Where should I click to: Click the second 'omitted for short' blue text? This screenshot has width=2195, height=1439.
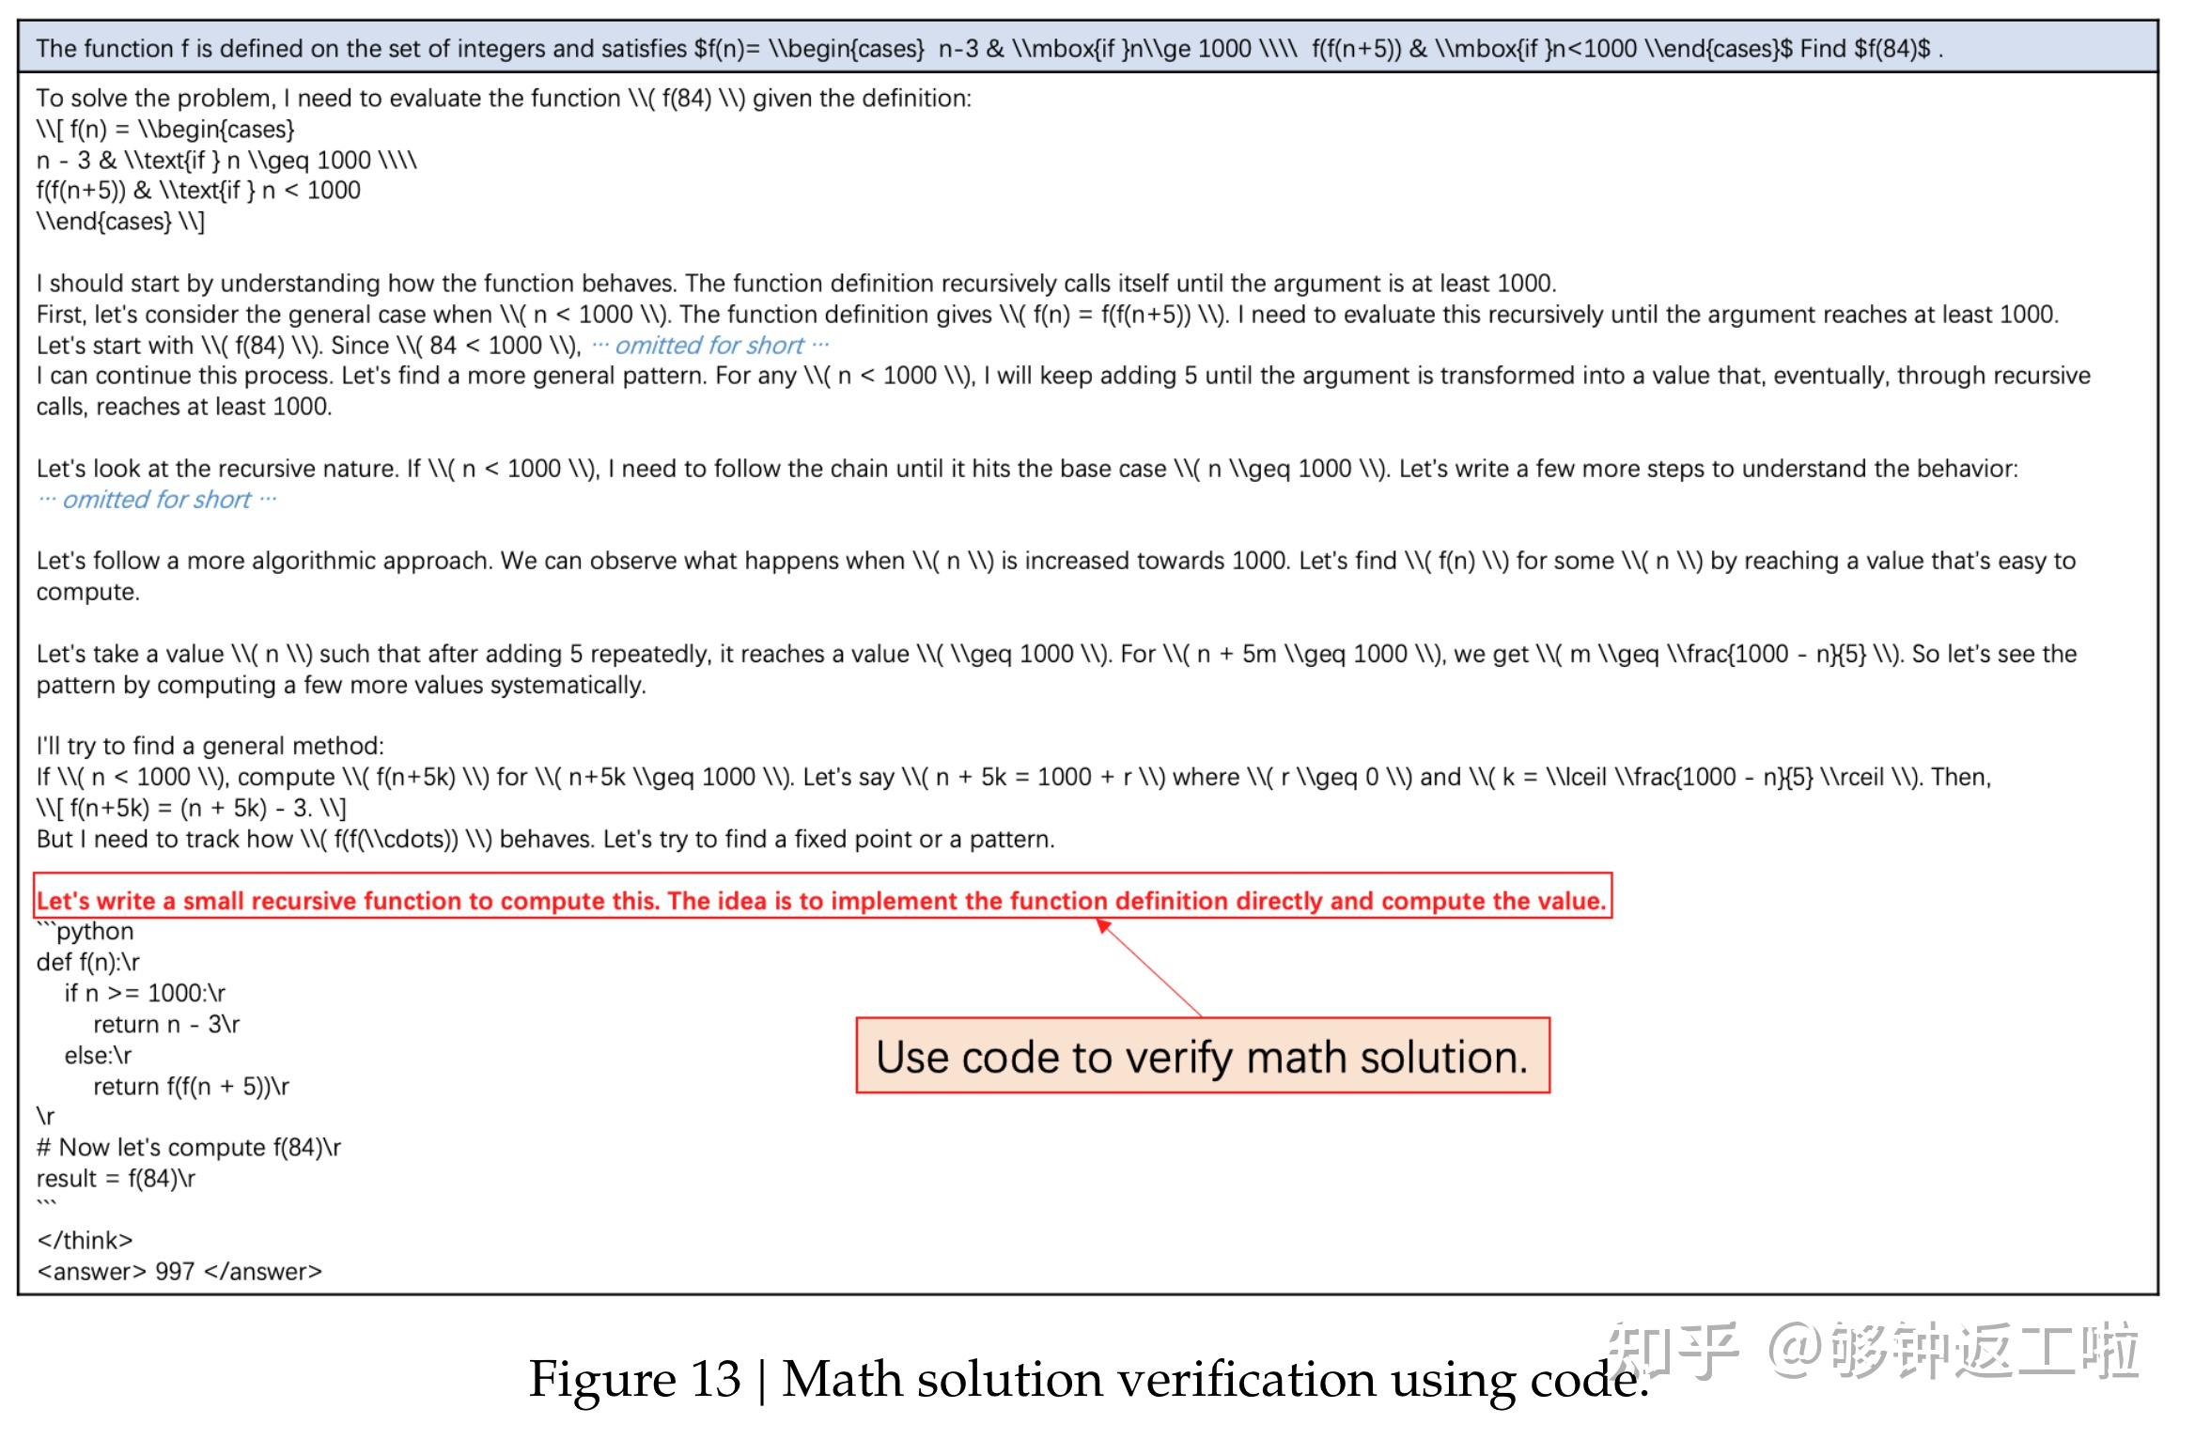click(157, 499)
